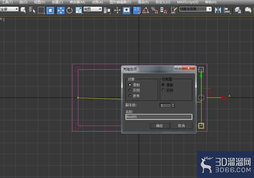
Task: Toggle the 2.5D Snaps icon
Action: tap(137, 10)
